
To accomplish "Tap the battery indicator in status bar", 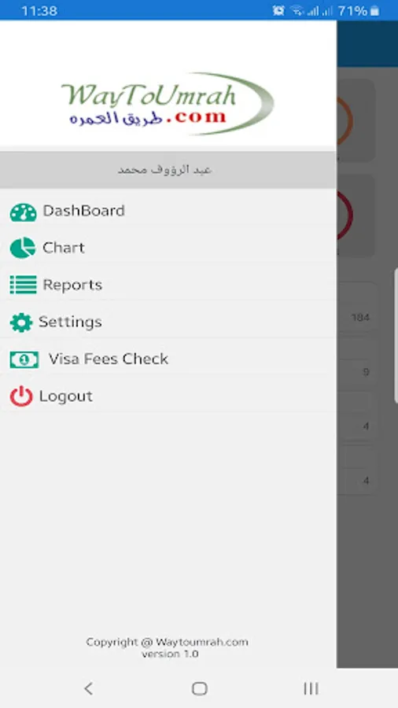I will point(374,10).
